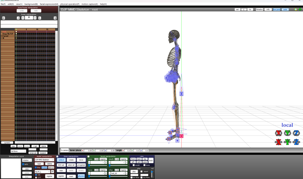Click the green move-view cross icon
303x179 pixels.
[300, 9]
